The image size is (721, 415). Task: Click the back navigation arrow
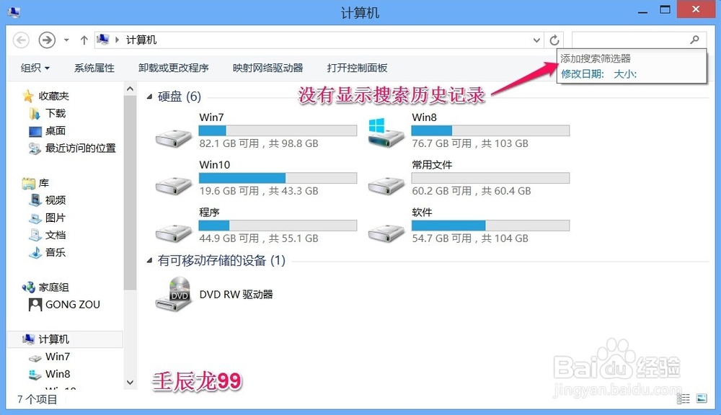point(21,40)
